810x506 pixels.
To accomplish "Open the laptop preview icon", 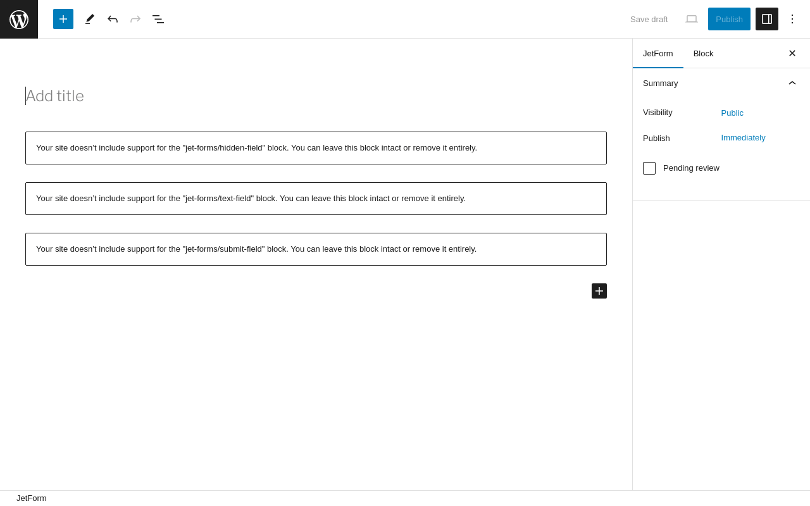I will [692, 19].
